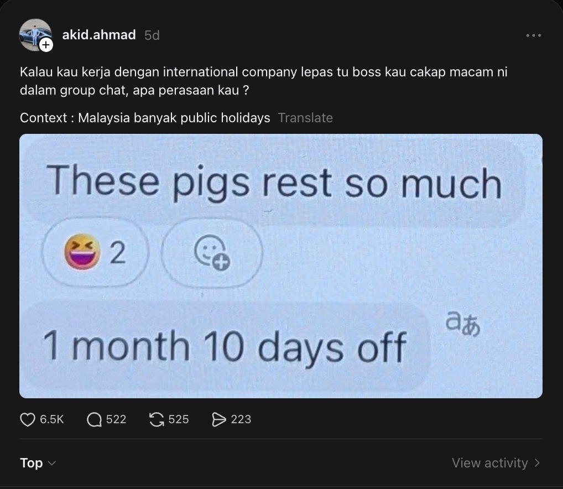This screenshot has height=489, width=563.
Task: Repost using the circular arrows icon
Action: (x=158, y=420)
